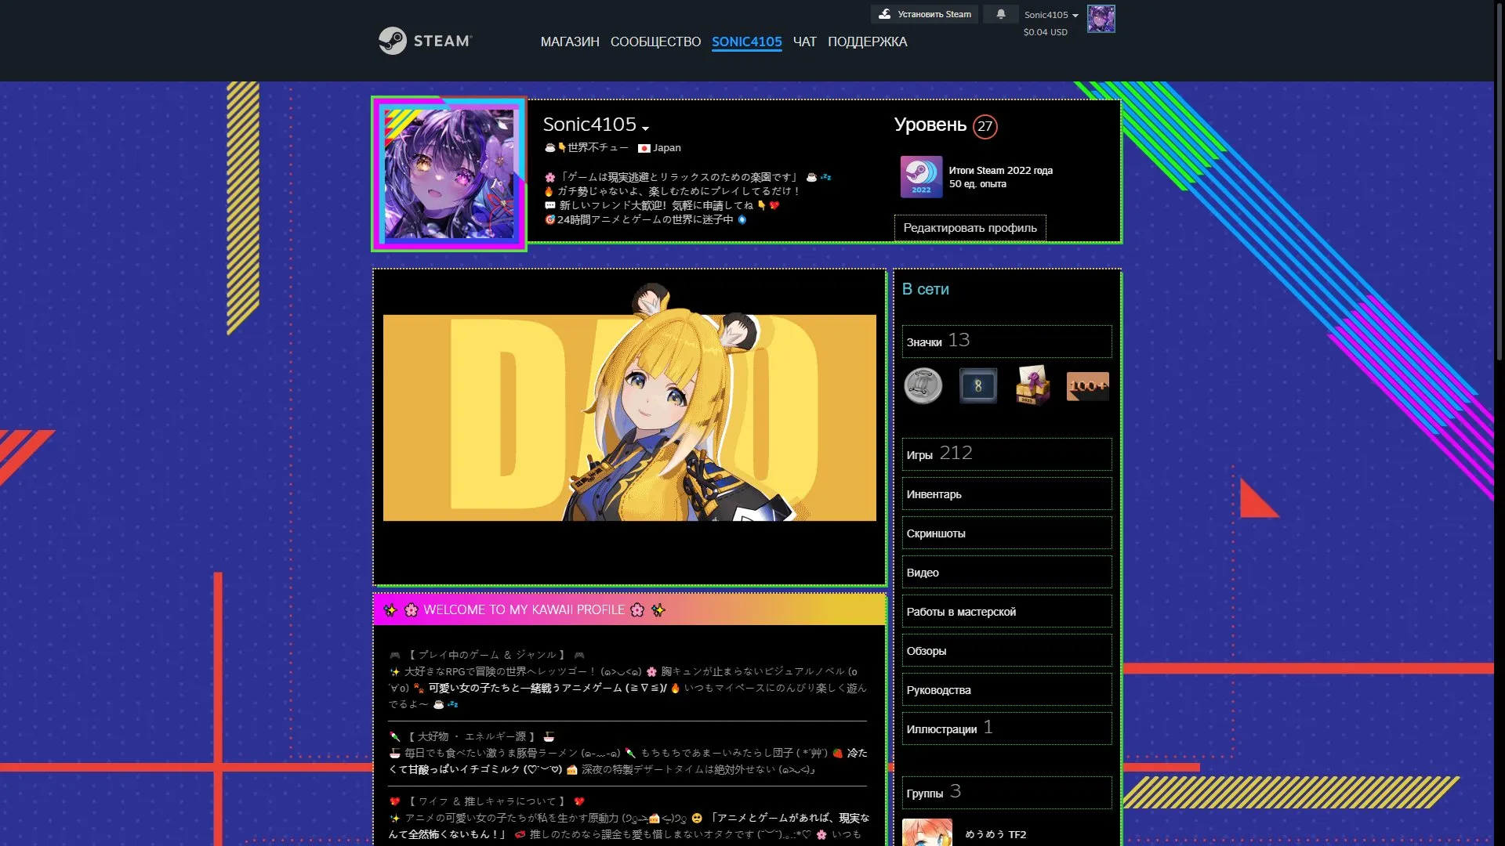Open the Видео link
The width and height of the screenshot is (1505, 846).
(1006, 573)
